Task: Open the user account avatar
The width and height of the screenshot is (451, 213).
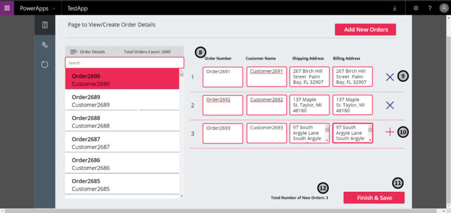Action: (444, 8)
